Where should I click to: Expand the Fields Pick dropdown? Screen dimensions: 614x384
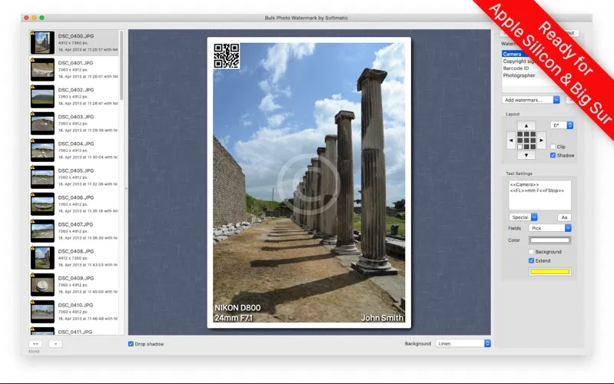coord(550,228)
